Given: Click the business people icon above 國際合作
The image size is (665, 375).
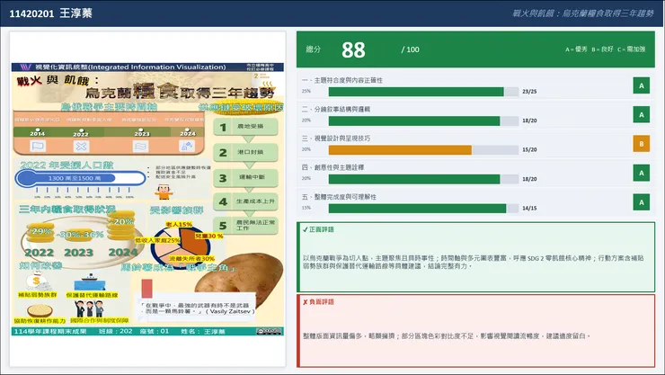Looking at the screenshot, I should (x=89, y=308).
